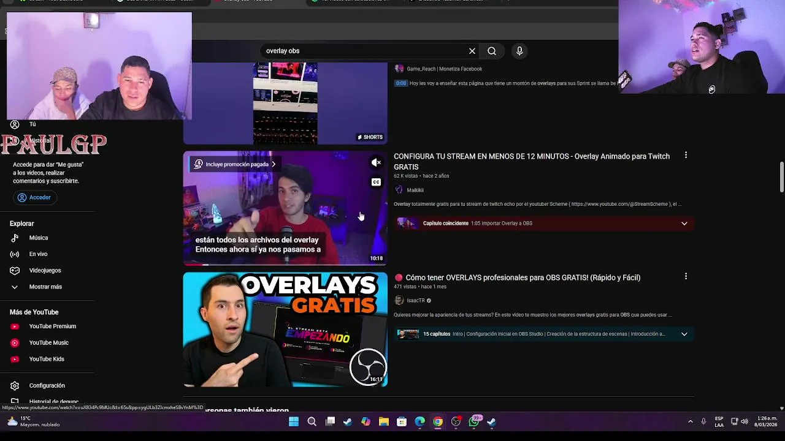Image resolution: width=785 pixels, height=441 pixels.
Task: Open the IsaacTR channel name
Action: tap(416, 301)
